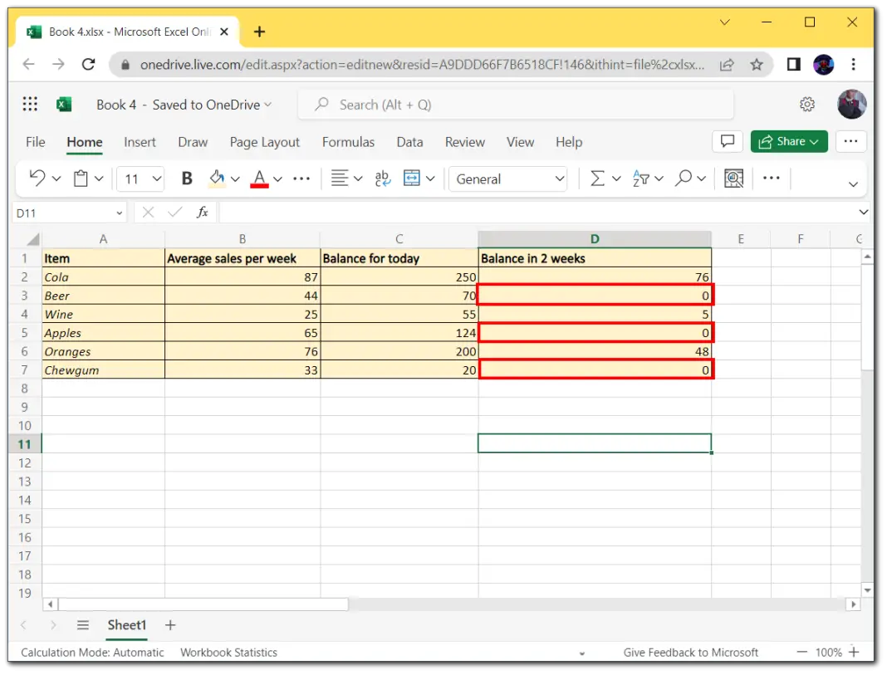Apply the red Font Color
The width and height of the screenshot is (887, 675).
point(260,178)
